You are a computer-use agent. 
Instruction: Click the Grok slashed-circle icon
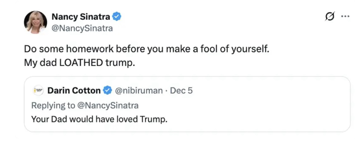tap(329, 16)
